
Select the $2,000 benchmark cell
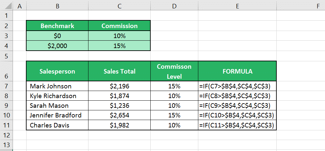57,46
